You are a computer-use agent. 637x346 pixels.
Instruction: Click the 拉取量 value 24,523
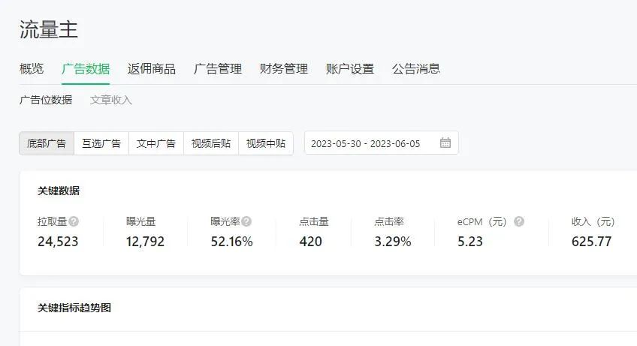pyautogui.click(x=58, y=242)
